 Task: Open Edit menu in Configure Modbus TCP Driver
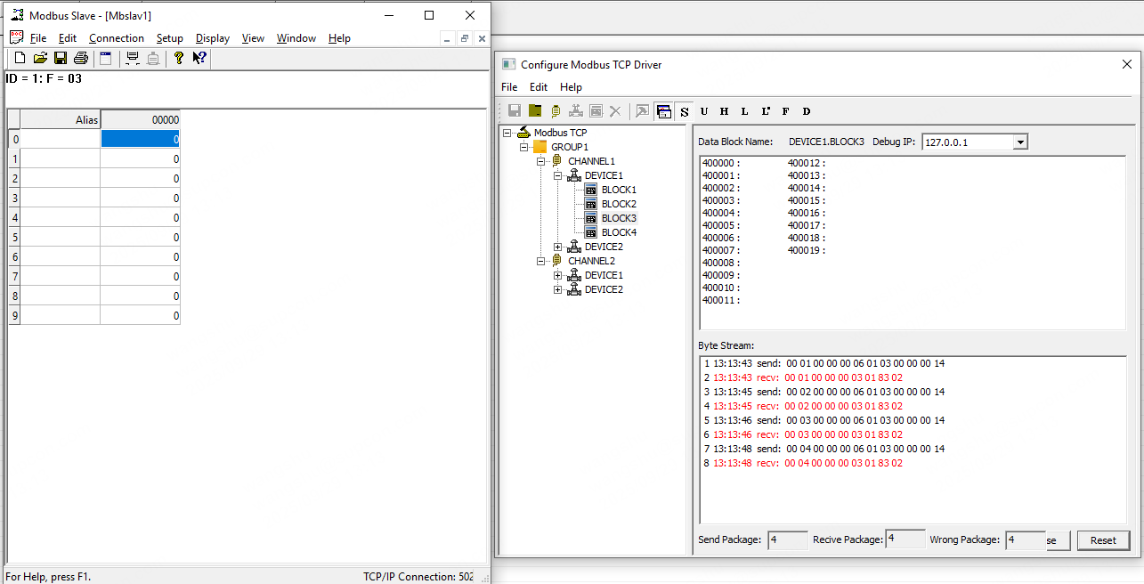(539, 87)
